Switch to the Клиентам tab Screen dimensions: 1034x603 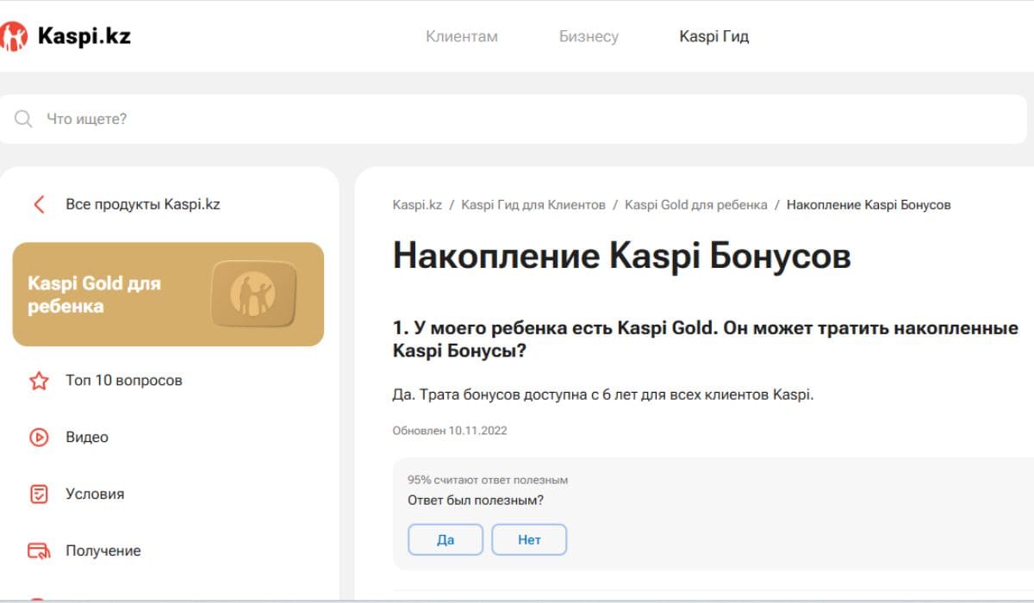[462, 36]
